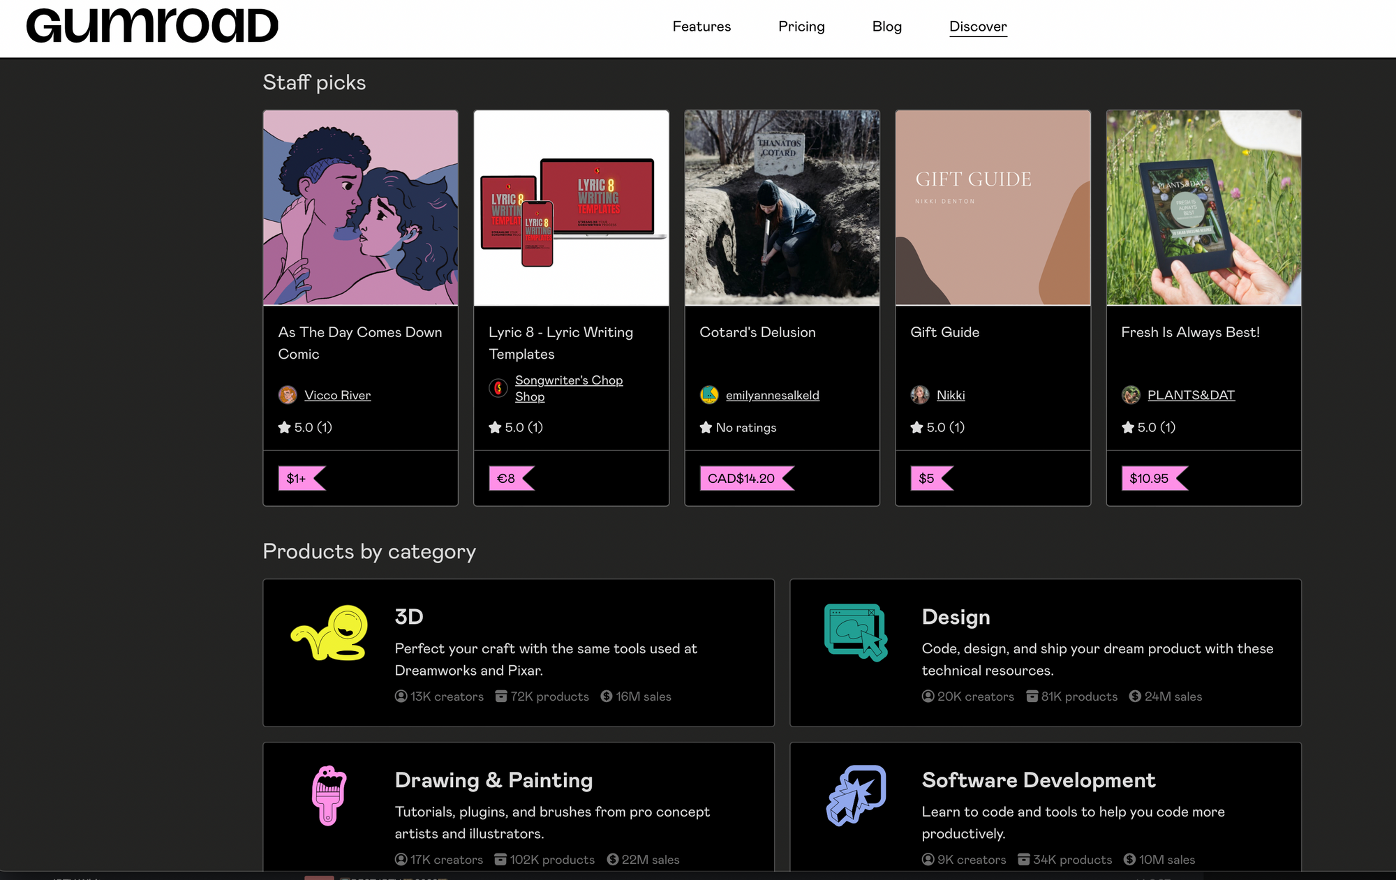Click Songwriter's Chop Shop avatar icon
The width and height of the screenshot is (1396, 880).
[x=498, y=388]
